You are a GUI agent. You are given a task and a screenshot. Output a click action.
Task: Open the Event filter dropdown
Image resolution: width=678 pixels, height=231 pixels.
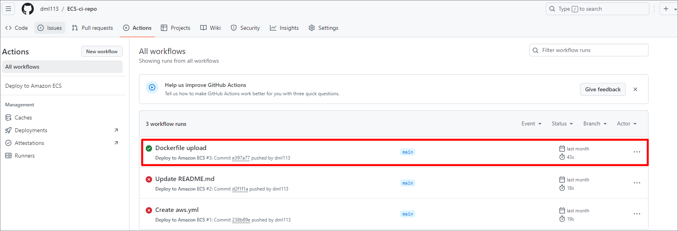(x=531, y=124)
